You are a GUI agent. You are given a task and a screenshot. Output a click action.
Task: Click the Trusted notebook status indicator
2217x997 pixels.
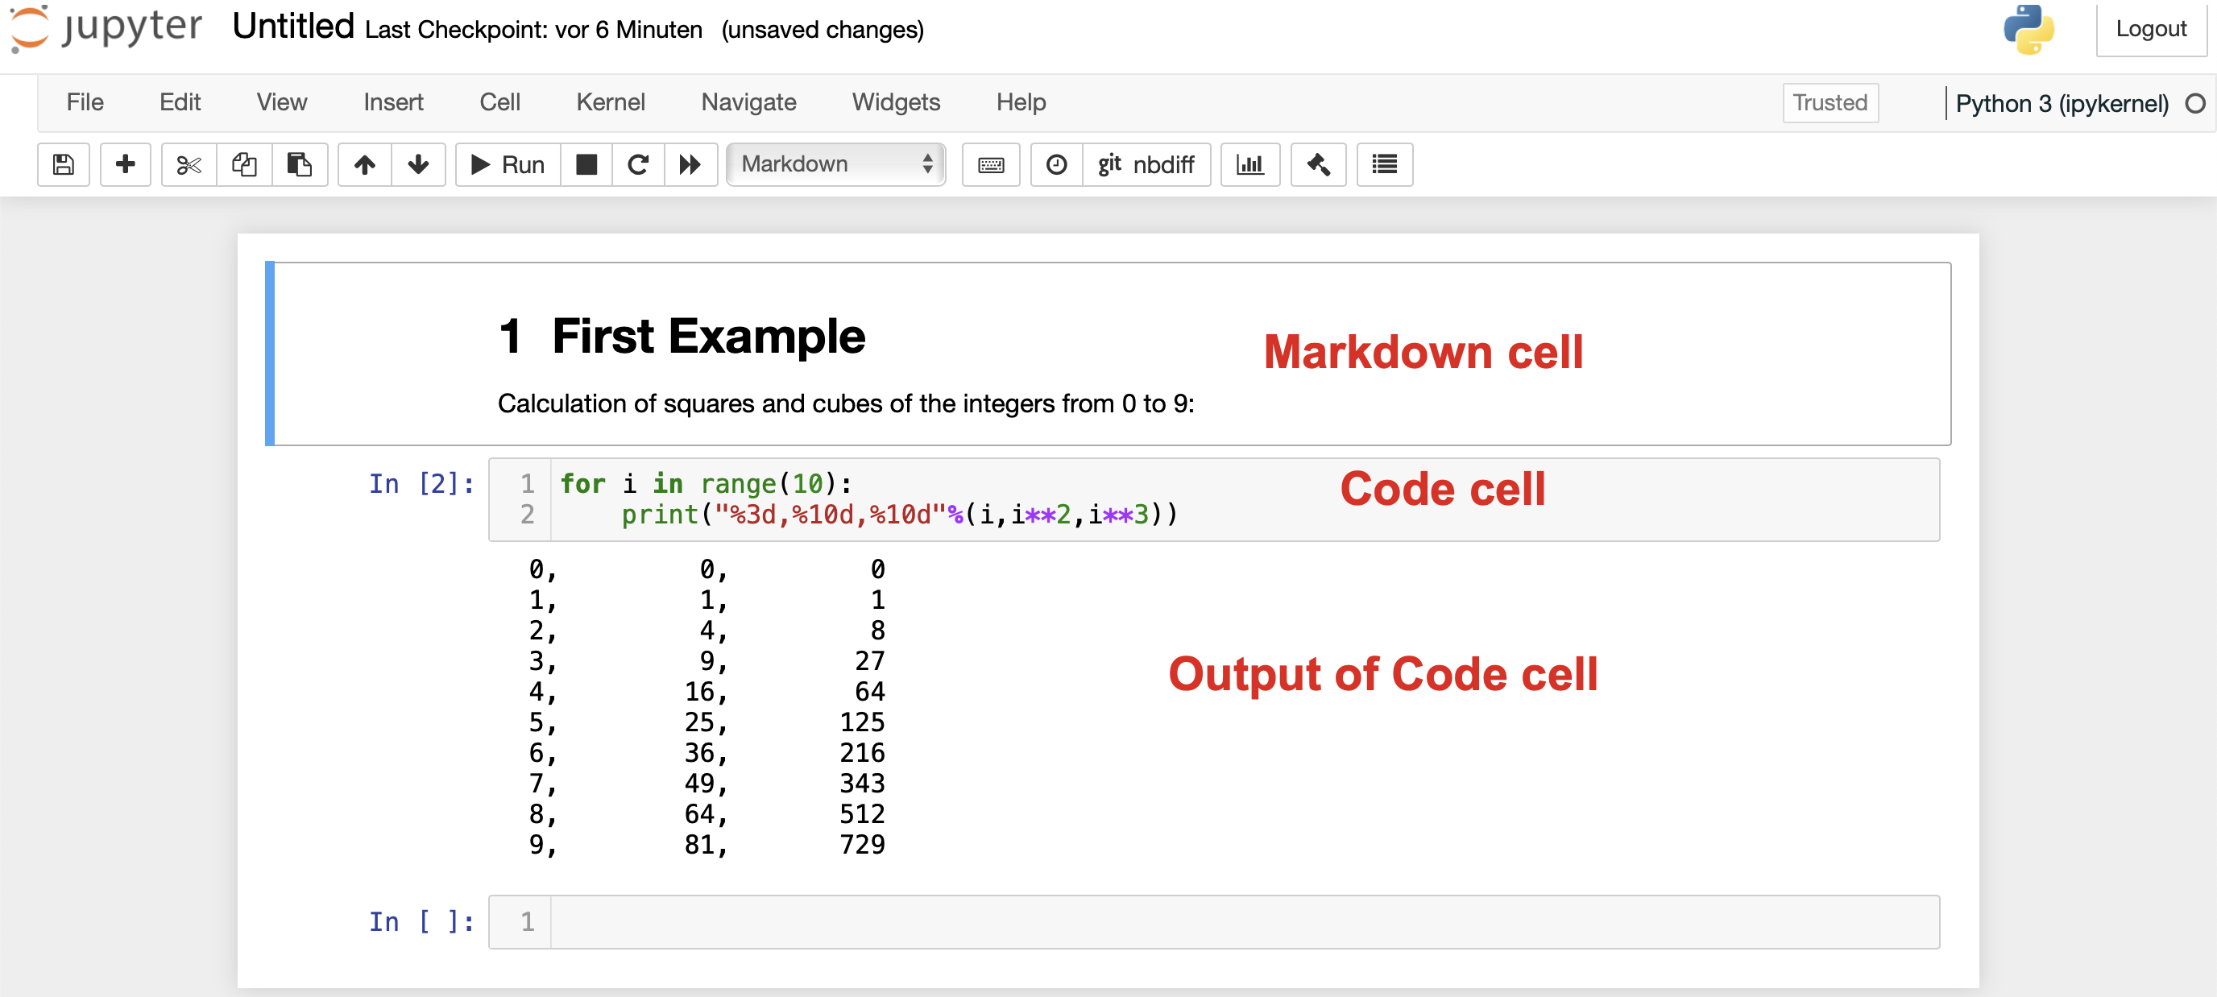(x=1829, y=102)
